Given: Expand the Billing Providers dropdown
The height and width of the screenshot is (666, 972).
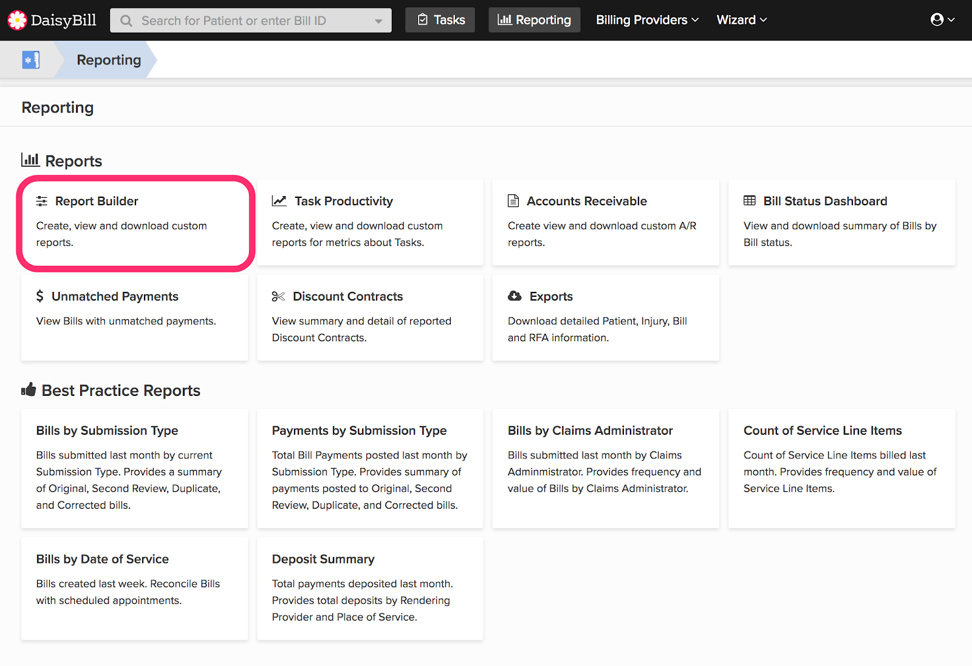Looking at the screenshot, I should click(647, 20).
